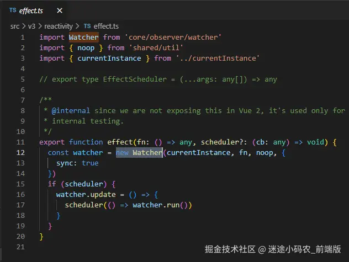Click noop in the line 2 import
Viewport: 349px width, 262px height.
(86, 48)
